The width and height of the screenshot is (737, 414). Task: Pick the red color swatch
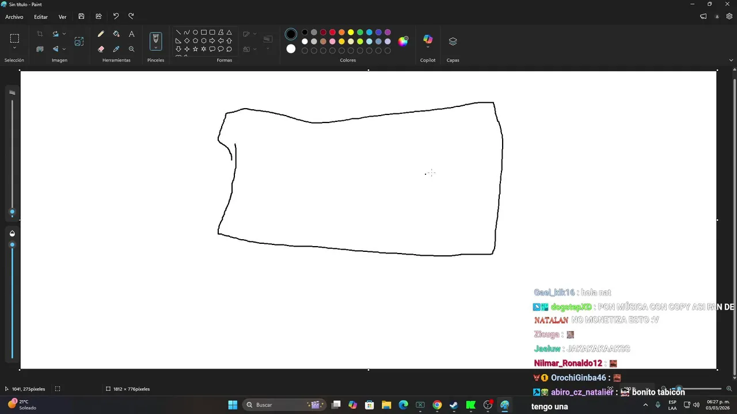tap(332, 32)
